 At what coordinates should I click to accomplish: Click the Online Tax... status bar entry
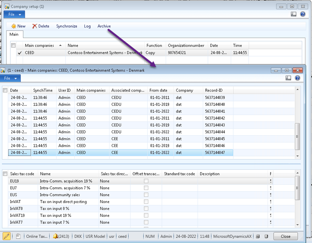37,236
